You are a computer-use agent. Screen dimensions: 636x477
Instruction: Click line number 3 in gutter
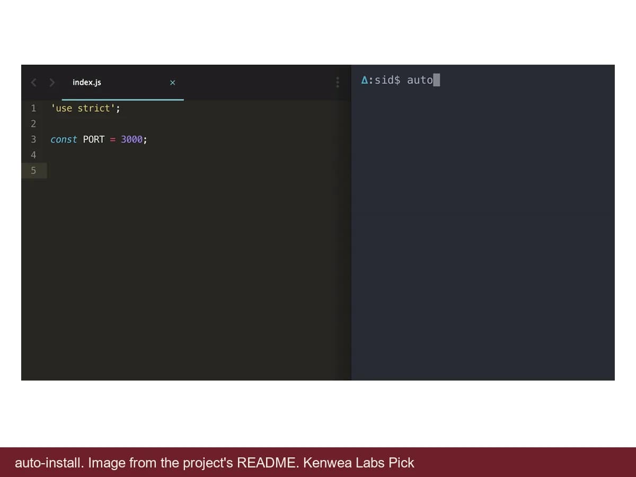point(33,139)
